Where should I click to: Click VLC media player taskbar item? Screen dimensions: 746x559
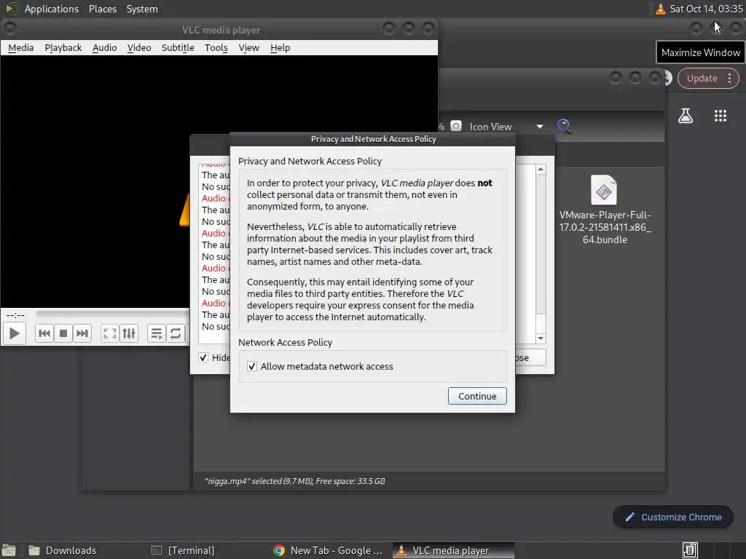[452, 550]
